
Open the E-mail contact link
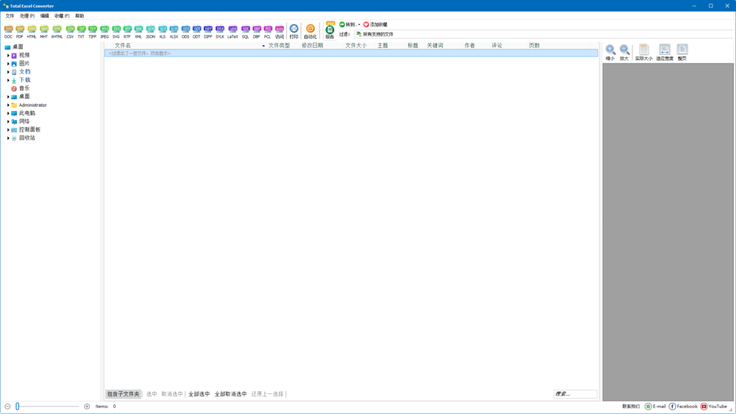(x=655, y=407)
